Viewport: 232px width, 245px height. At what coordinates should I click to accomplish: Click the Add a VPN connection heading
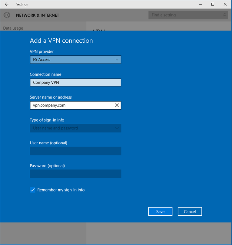61,41
